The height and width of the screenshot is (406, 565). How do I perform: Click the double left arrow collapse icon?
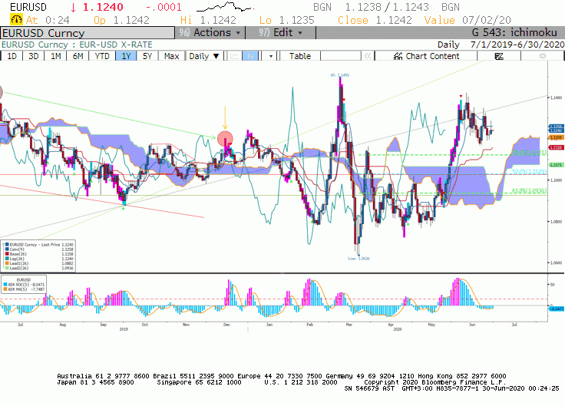368,56
